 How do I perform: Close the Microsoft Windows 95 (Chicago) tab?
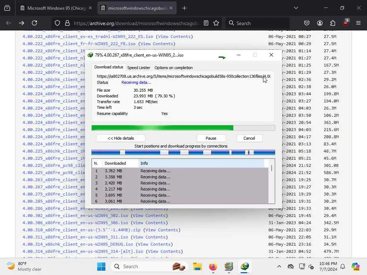pyautogui.click(x=90, y=8)
